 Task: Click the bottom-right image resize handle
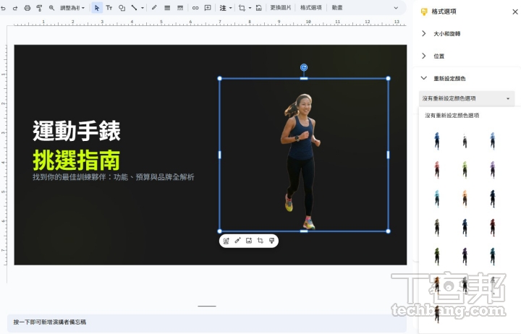(388, 231)
